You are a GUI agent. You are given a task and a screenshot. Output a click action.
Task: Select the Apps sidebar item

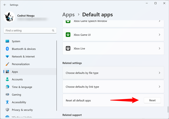click(15, 72)
